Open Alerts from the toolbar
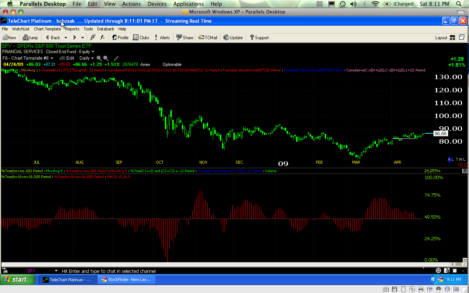This screenshot has width=469, height=293. coord(162,37)
